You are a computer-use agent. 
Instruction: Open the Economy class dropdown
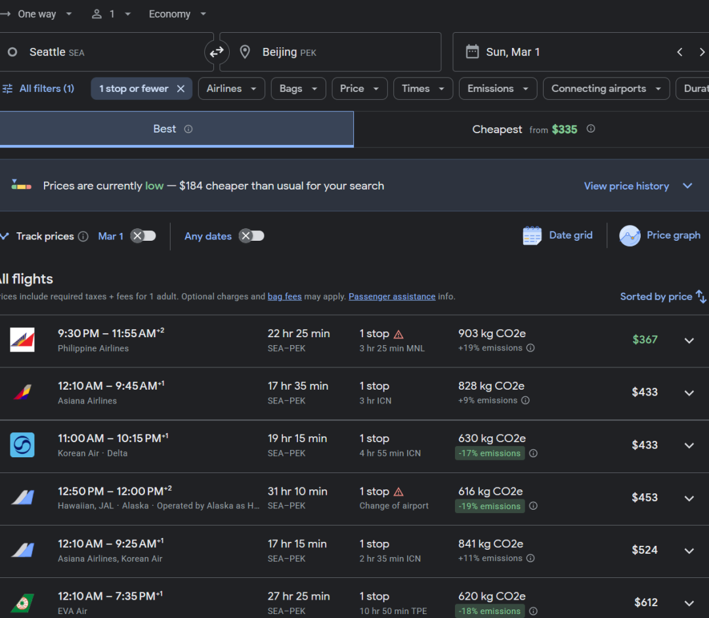coord(177,14)
